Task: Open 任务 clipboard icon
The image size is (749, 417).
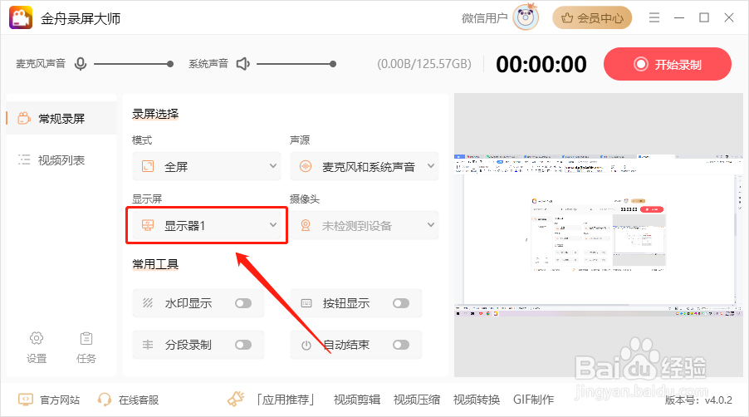Action: pos(86,338)
